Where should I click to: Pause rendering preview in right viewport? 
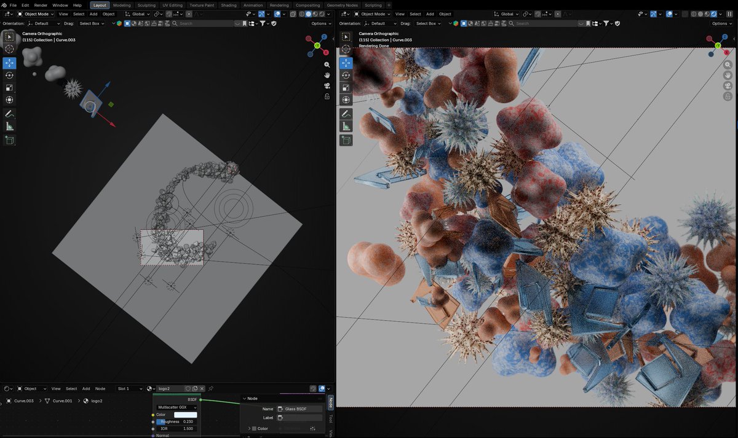730,14
